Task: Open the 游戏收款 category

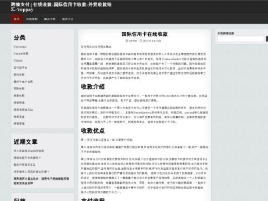Action: pyautogui.click(x=19, y=75)
